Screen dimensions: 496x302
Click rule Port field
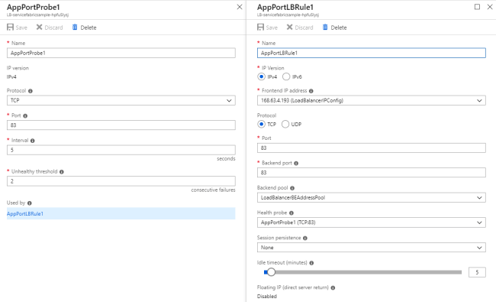point(372,148)
